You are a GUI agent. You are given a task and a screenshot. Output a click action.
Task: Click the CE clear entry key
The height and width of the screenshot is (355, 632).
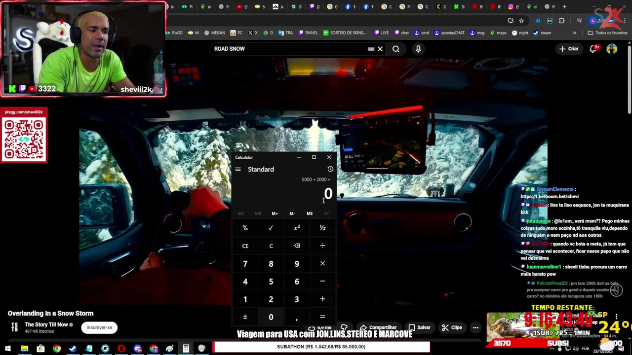[245, 246]
